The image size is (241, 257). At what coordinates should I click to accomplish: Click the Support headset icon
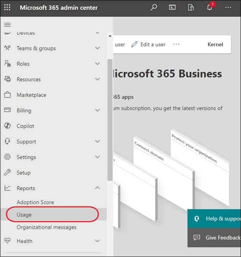(7, 141)
